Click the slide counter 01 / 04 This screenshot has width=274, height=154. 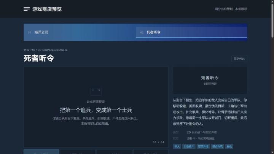click(x=158, y=142)
